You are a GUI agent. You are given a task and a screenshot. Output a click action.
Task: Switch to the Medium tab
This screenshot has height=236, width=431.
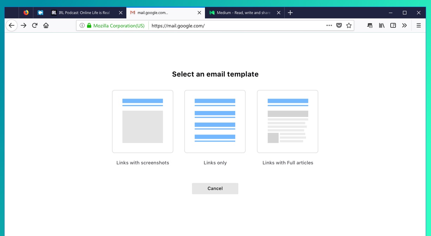[x=245, y=13]
